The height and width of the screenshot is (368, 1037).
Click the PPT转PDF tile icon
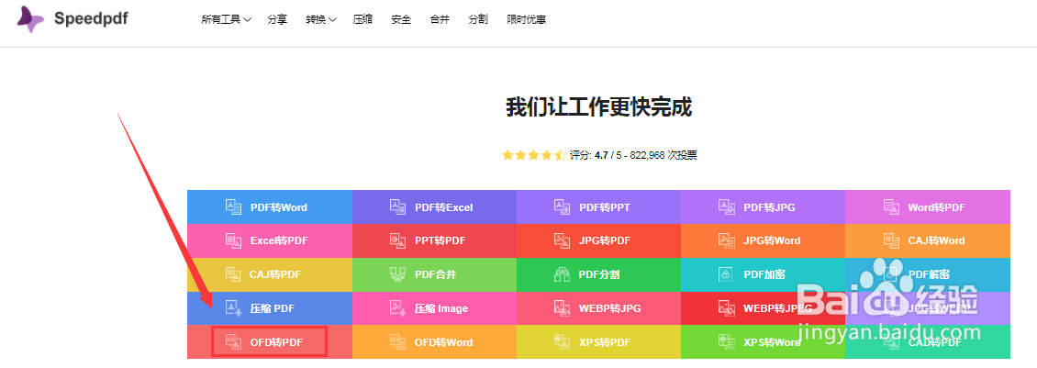(x=397, y=240)
